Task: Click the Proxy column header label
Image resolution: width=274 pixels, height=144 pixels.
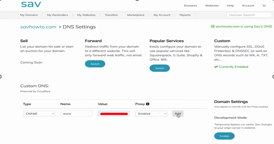Action: 140,104
